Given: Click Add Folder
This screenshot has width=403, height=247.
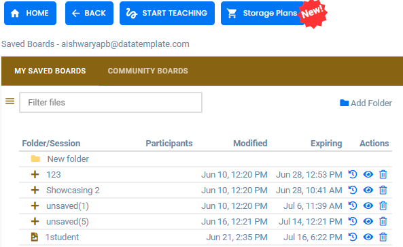Looking at the screenshot, I should [x=366, y=103].
